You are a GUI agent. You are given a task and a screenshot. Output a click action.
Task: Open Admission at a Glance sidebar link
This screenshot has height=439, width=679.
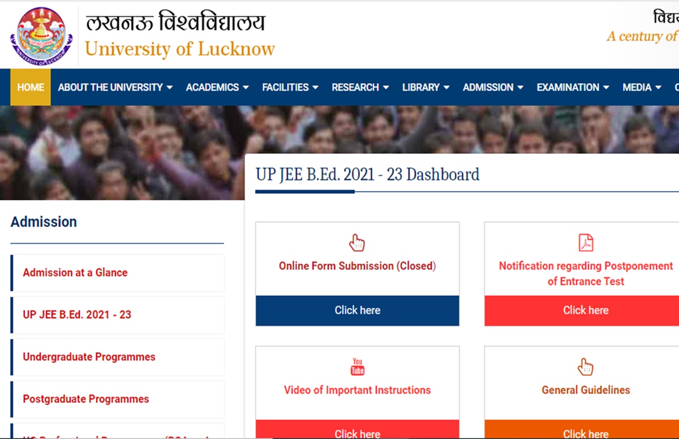click(74, 272)
